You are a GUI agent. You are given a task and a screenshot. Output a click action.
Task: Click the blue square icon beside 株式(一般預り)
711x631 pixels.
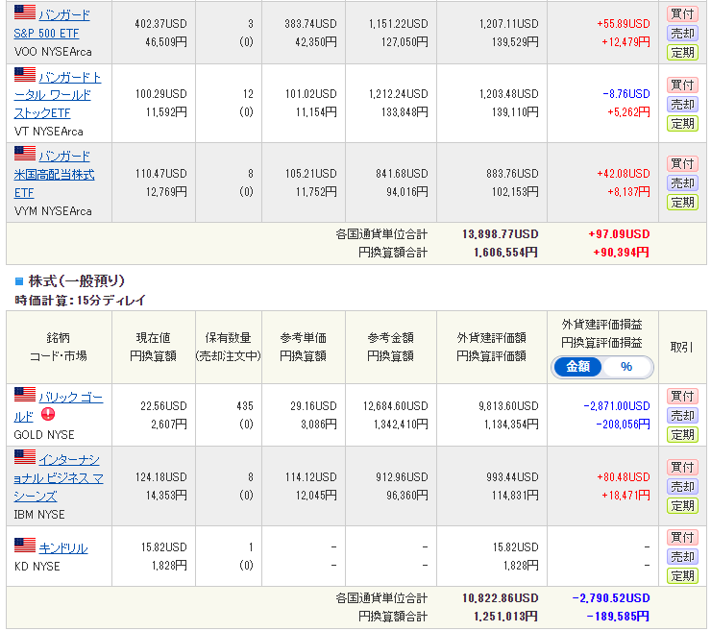pyautogui.click(x=19, y=281)
